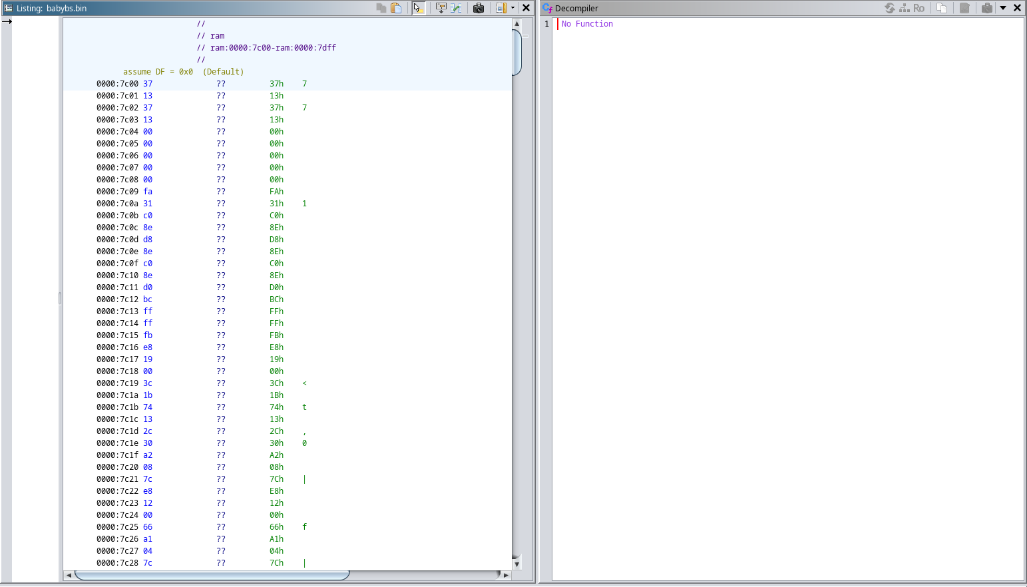Click byte value e8 at address 0000:7c16

(148, 347)
